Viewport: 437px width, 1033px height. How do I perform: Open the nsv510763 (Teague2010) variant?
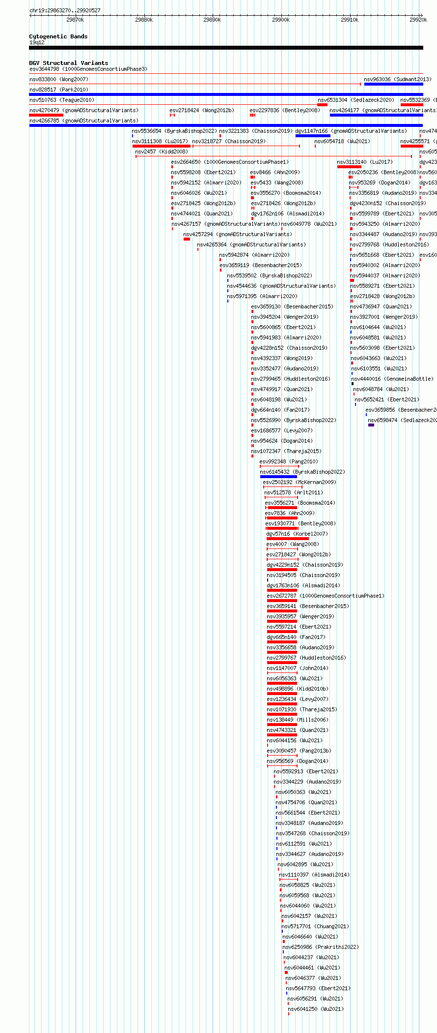[62, 100]
